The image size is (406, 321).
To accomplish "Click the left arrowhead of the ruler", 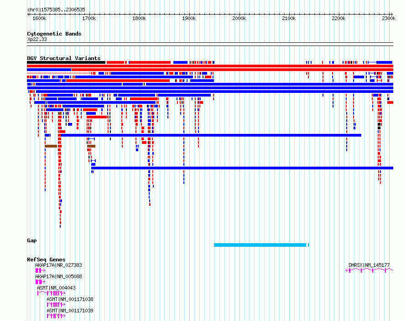I will coord(28,15).
